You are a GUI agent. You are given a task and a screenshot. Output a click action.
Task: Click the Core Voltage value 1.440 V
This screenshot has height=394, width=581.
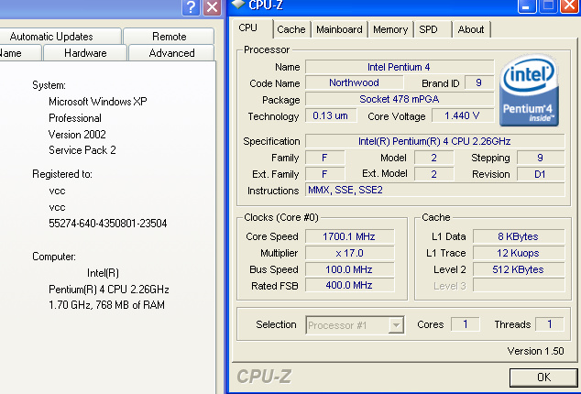coord(462,115)
